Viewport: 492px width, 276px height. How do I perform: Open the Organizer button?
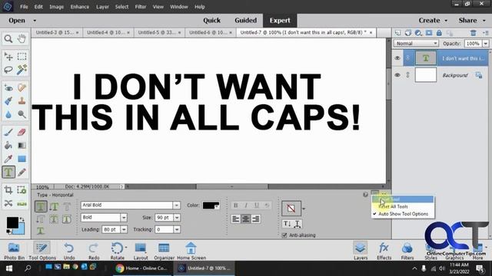[164, 251]
